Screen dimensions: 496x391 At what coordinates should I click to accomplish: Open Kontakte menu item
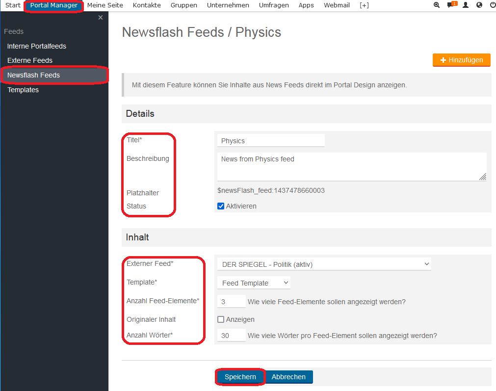(147, 5)
